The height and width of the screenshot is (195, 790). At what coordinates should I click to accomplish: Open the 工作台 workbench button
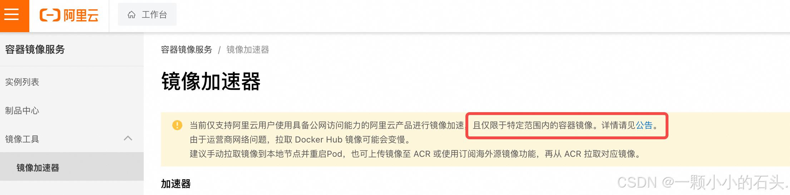pos(147,14)
